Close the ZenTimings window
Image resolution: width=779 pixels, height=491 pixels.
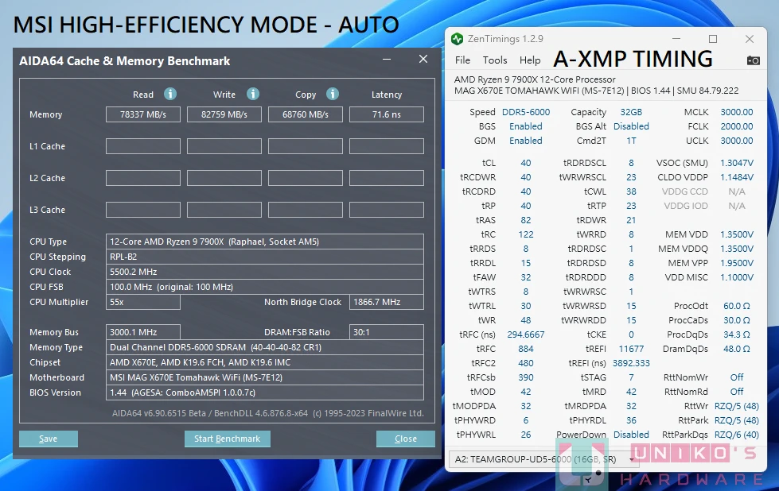[x=750, y=39]
